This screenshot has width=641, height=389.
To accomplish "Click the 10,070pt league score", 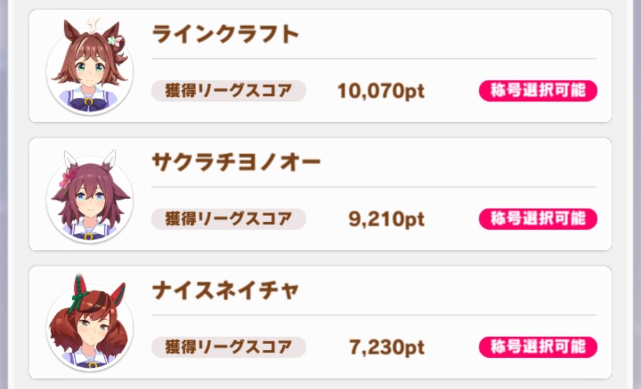I will [380, 91].
